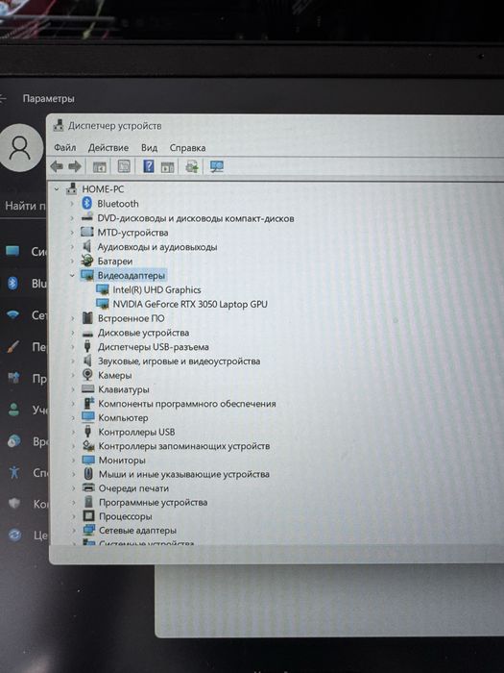Click the mouse icon beside Мыши
This screenshot has width=504, height=673.
(x=88, y=474)
